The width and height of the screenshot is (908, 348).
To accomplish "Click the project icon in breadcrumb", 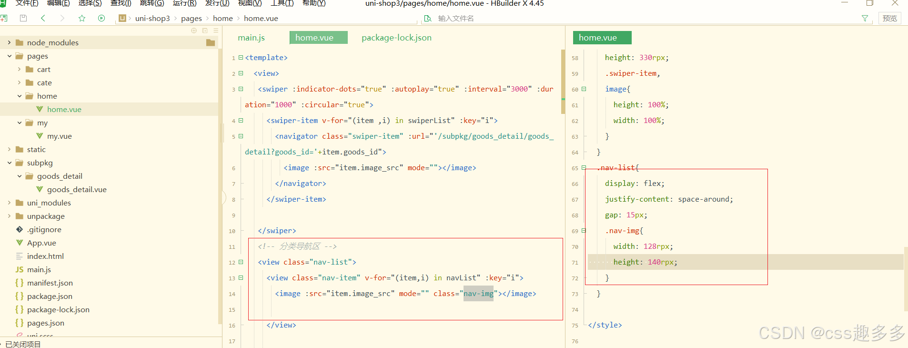I will tap(122, 18).
